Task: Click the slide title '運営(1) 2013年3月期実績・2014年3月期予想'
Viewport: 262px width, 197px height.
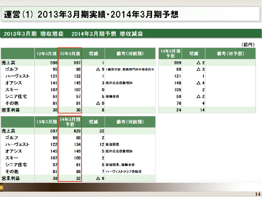Action: [x=91, y=15]
